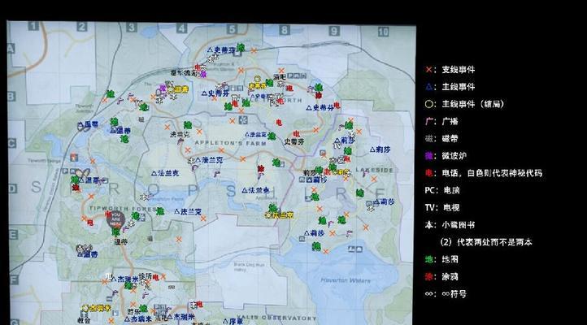This screenshot has width=587, height=325.
Task: Click the ∞符号 legend label
Action: [454, 294]
